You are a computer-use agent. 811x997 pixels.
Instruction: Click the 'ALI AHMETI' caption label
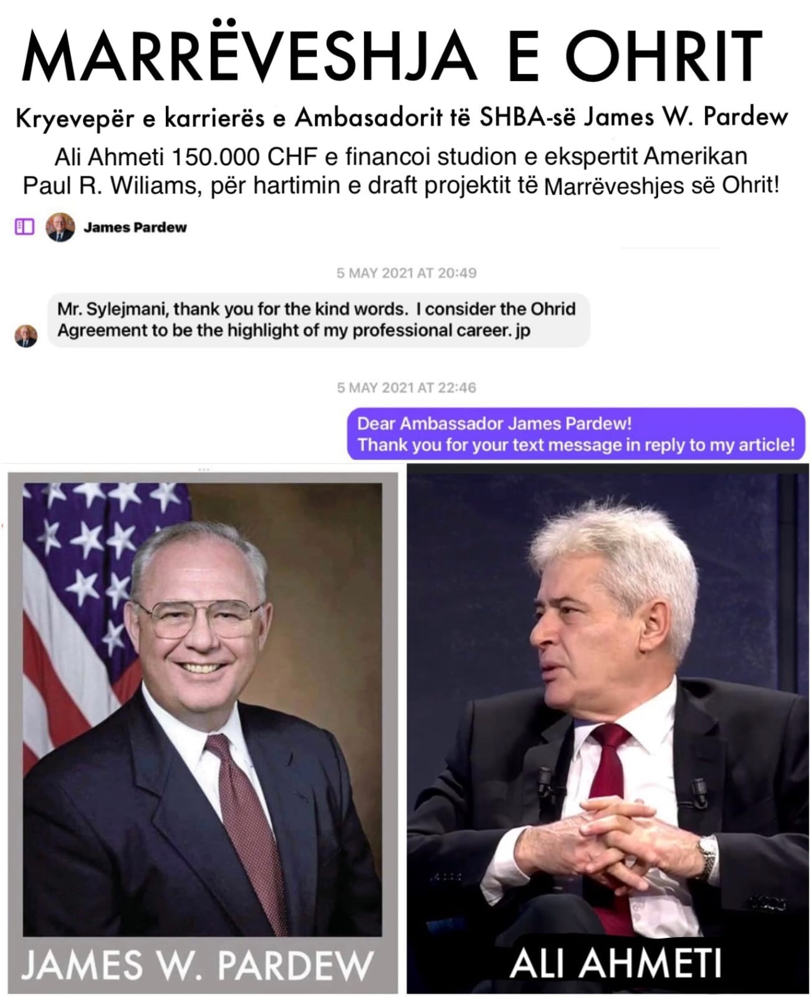615,963
